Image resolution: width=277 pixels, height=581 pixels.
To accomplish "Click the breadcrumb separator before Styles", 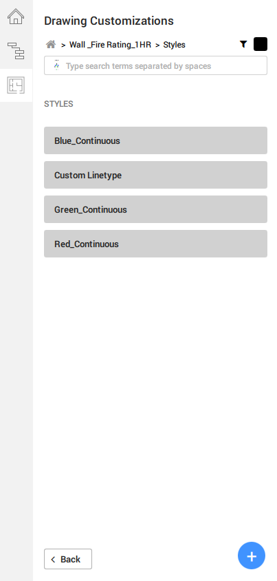I will pyautogui.click(x=157, y=45).
